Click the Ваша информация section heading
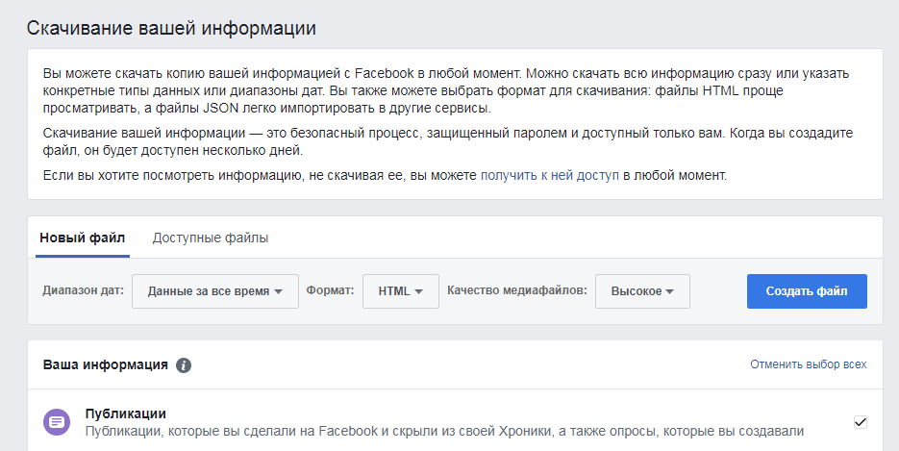 click(x=106, y=365)
